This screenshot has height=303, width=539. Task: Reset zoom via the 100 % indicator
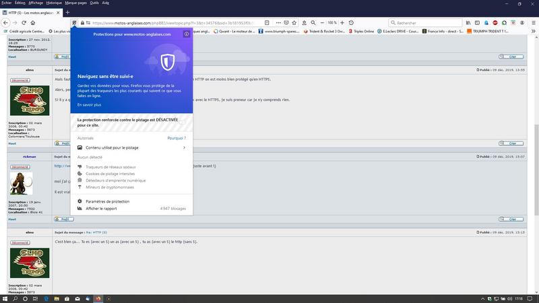(332, 23)
